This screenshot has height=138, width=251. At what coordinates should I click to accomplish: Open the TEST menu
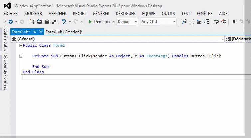point(186,14)
